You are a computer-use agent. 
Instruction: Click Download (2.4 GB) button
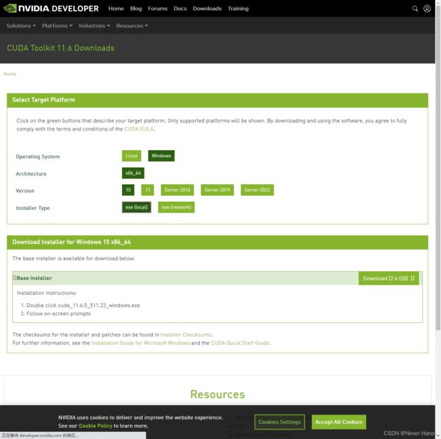(389, 279)
